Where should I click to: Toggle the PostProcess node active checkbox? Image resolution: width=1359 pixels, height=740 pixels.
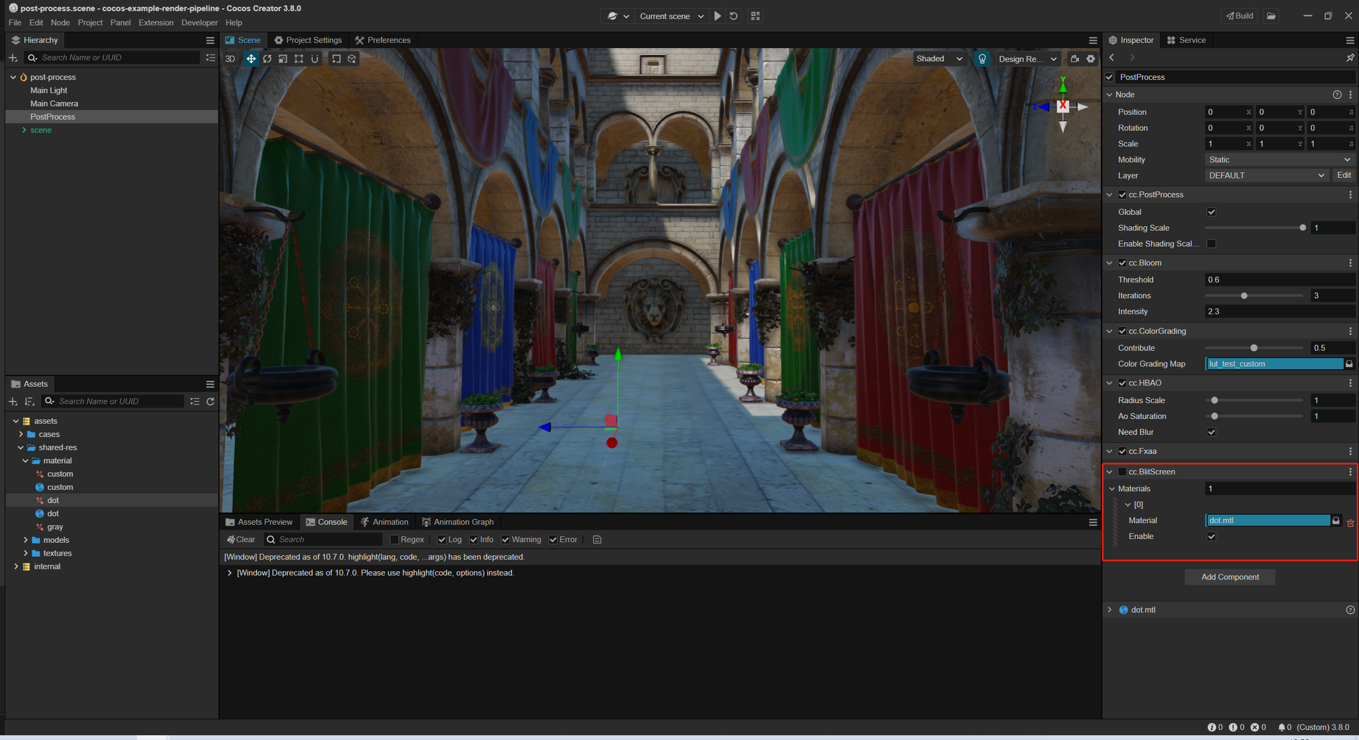tap(1109, 77)
